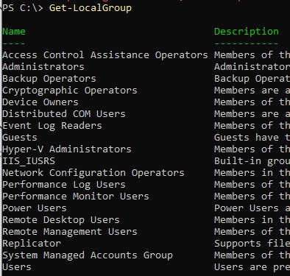Click the Description column header

(247, 32)
